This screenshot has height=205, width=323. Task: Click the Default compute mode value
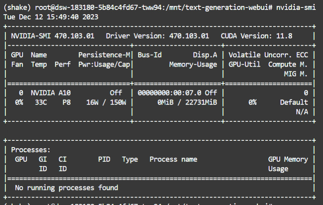click(x=294, y=102)
